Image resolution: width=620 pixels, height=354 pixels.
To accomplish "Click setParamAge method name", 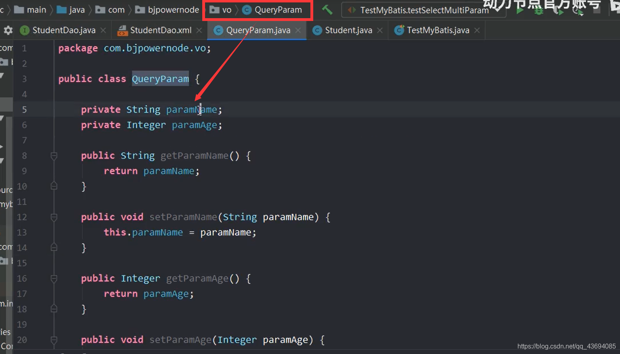I will [180, 340].
